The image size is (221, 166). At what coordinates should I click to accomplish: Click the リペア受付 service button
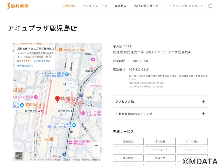tap(192, 141)
